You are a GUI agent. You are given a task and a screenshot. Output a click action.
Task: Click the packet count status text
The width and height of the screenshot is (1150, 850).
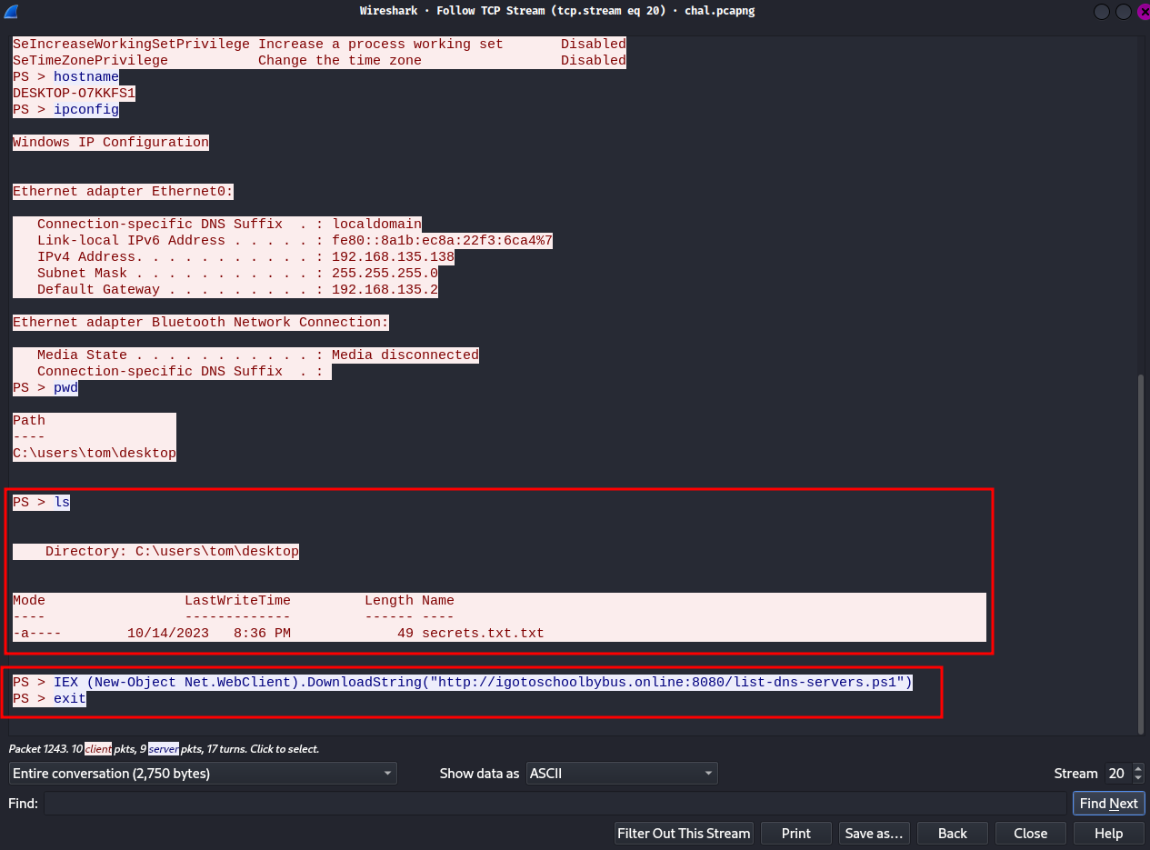pyautogui.click(x=164, y=749)
